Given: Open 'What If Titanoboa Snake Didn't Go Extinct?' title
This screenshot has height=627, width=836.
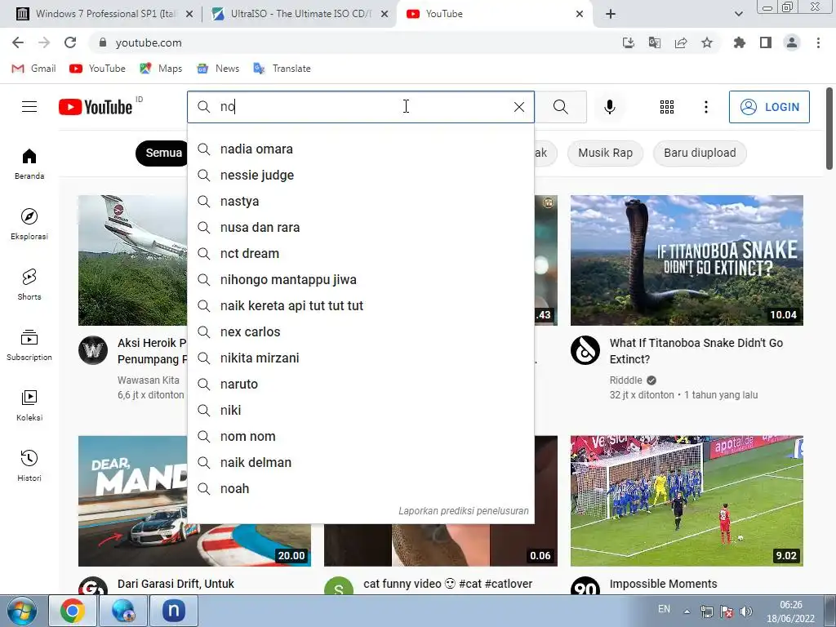Looking at the screenshot, I should [696, 351].
